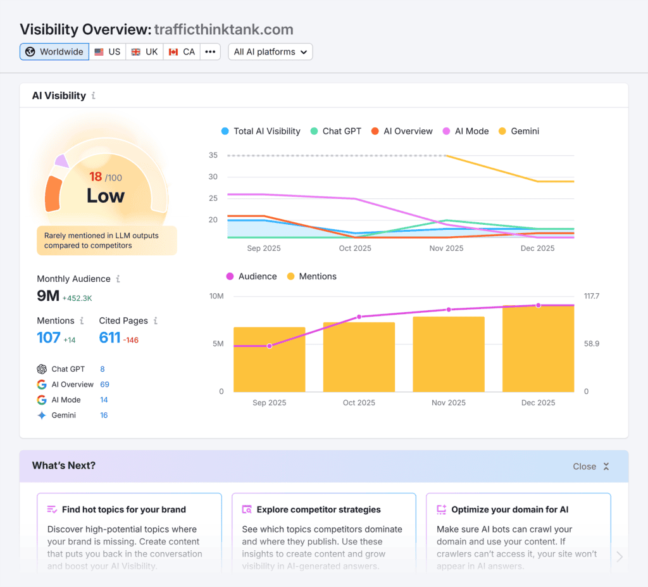Click the Chat GPT logo icon
Image resolution: width=648 pixels, height=587 pixels.
click(42, 369)
